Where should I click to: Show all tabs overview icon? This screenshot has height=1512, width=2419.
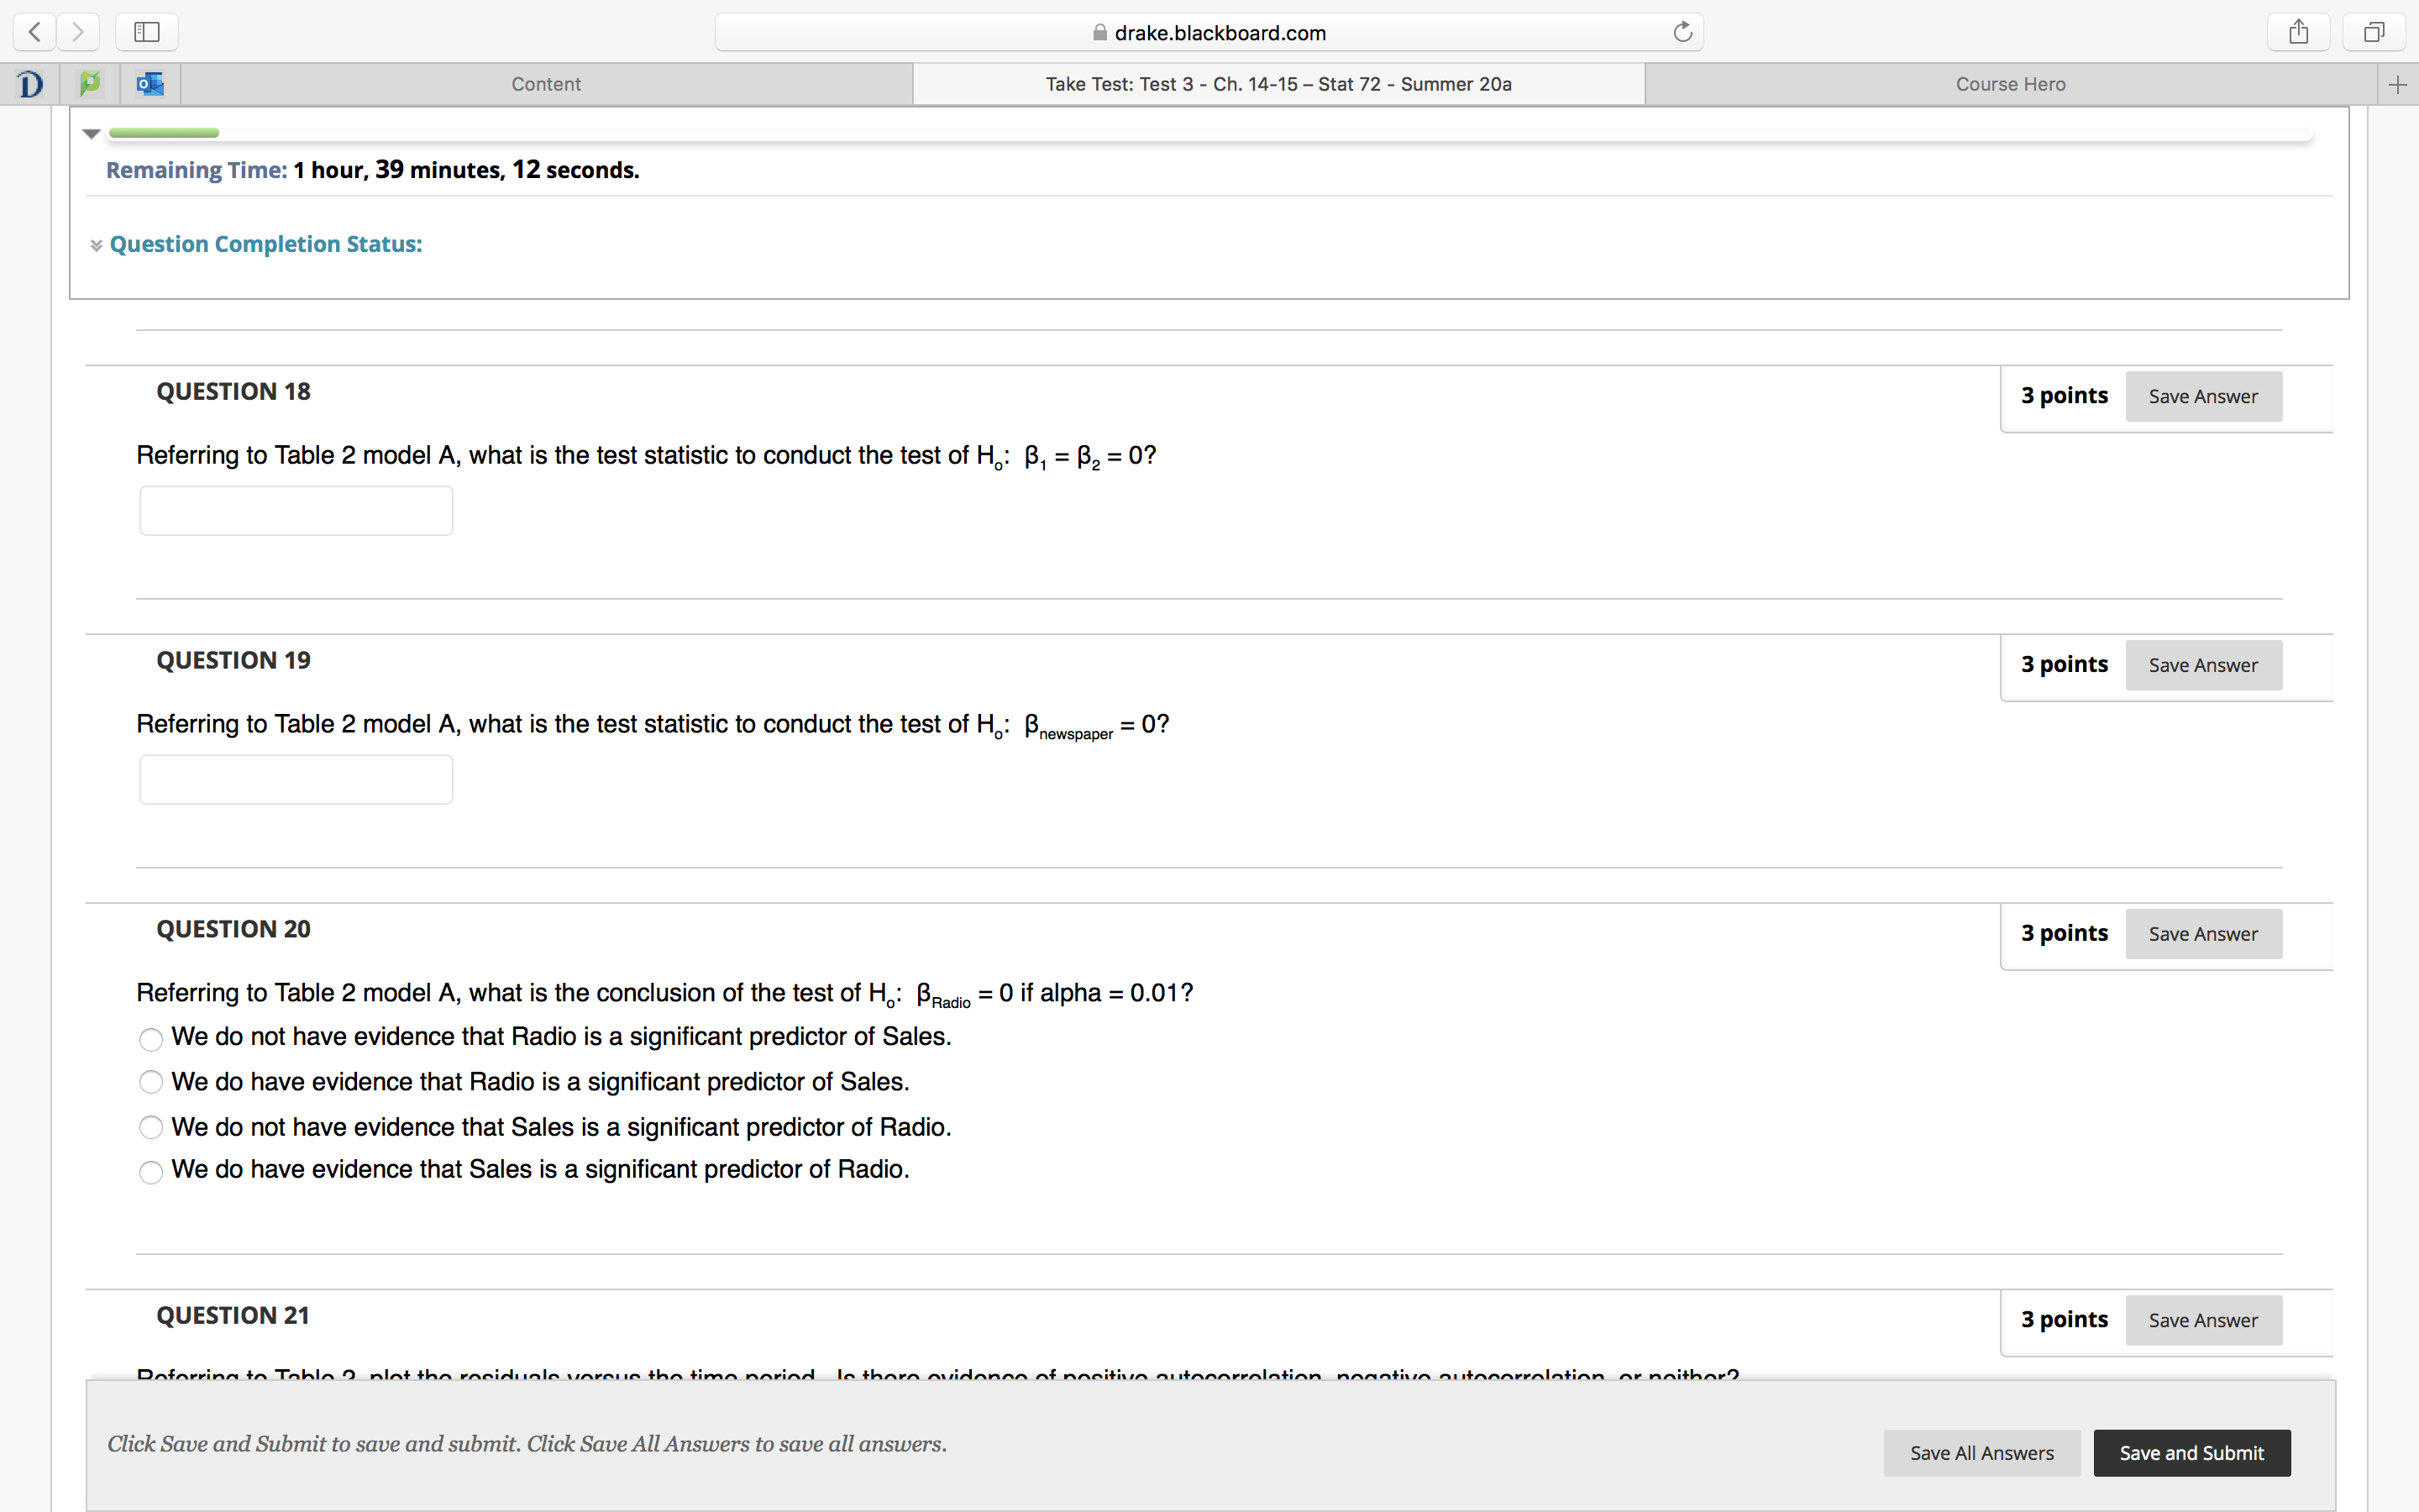pyautogui.click(x=2374, y=32)
